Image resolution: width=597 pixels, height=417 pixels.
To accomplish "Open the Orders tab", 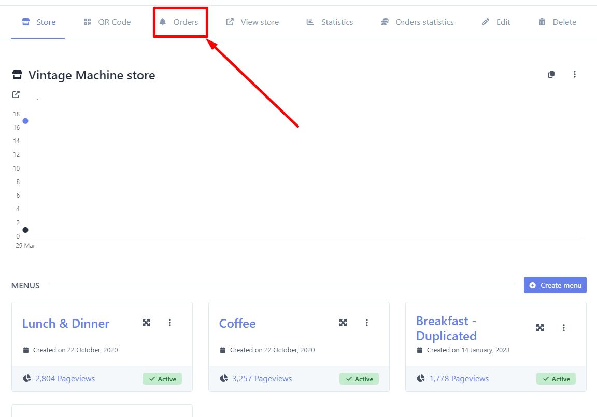I will pyautogui.click(x=179, y=22).
